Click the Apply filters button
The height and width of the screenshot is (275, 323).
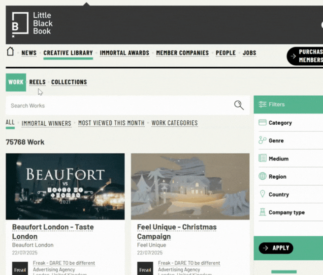(x=276, y=248)
